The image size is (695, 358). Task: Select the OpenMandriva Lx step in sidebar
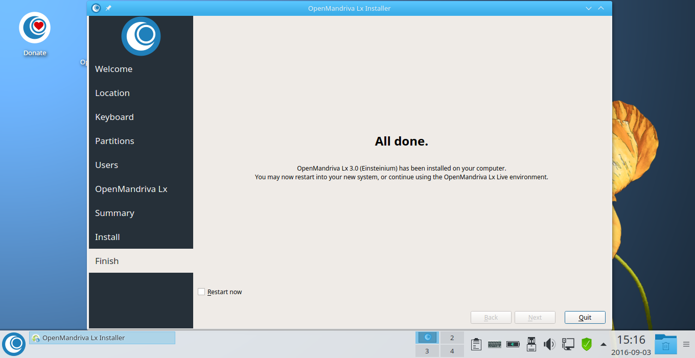tap(141, 189)
